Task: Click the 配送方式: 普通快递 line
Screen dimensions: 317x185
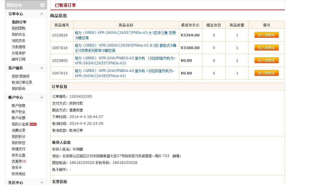Action: 68,110
